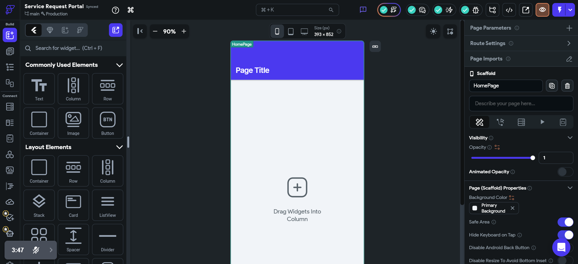The width and height of the screenshot is (578, 264).
Task: Click the preview eye icon
Action: point(542,10)
